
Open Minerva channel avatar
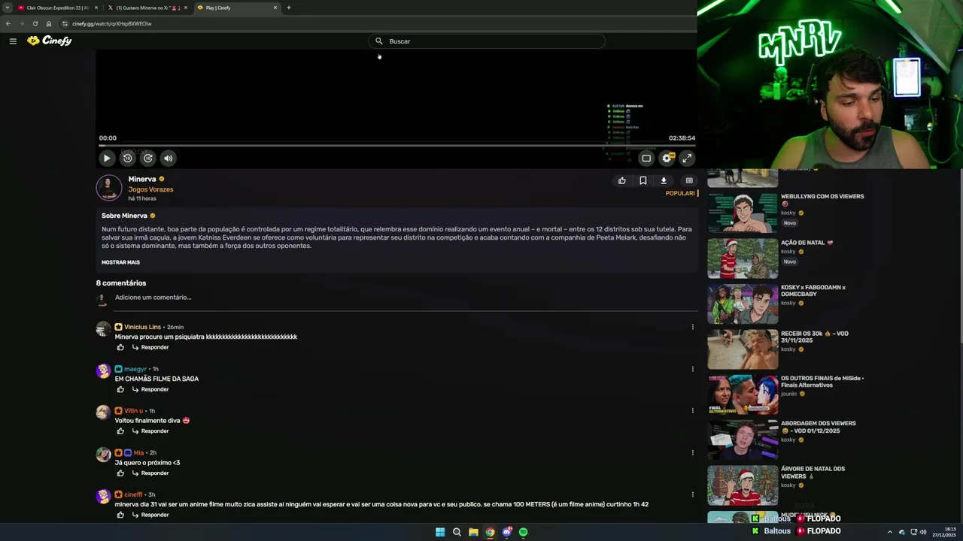(109, 188)
